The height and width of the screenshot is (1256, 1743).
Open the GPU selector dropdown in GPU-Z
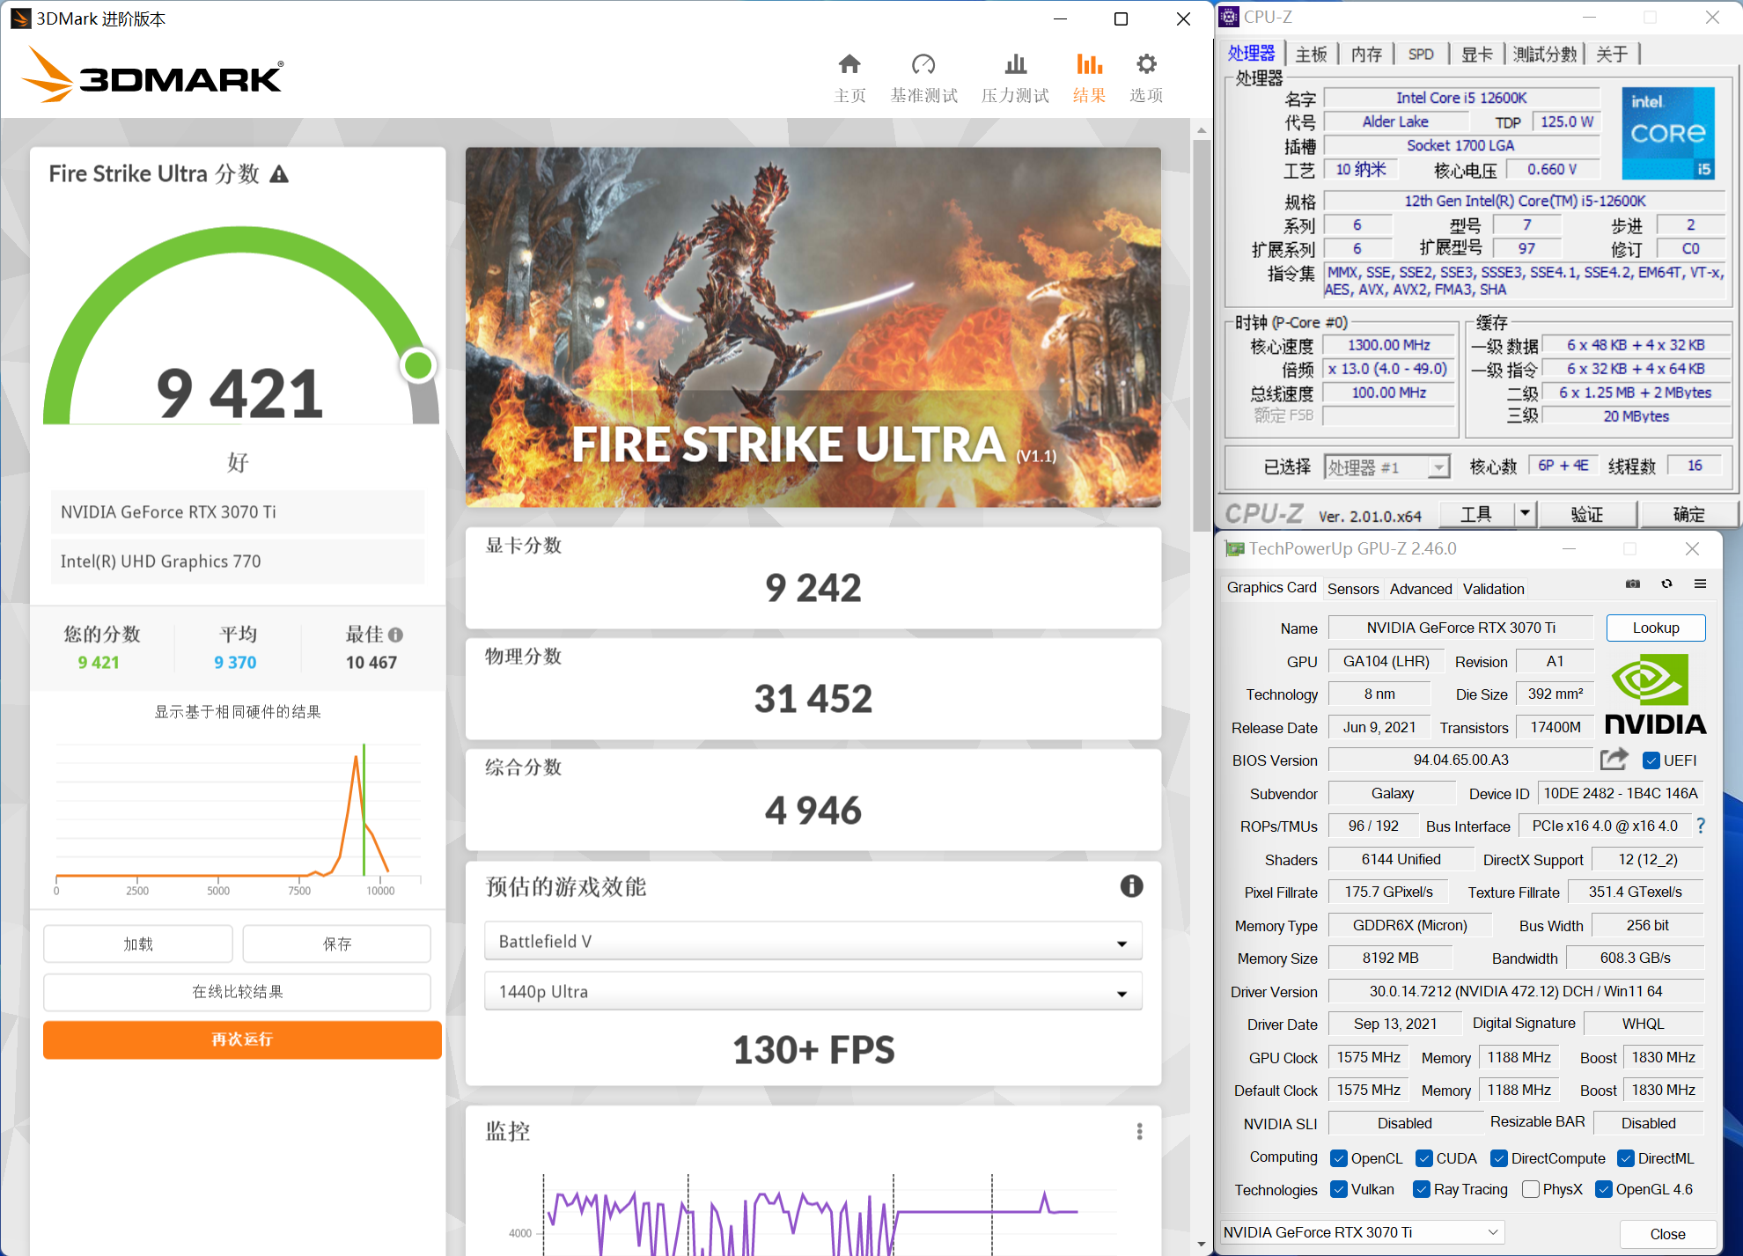[1362, 1232]
